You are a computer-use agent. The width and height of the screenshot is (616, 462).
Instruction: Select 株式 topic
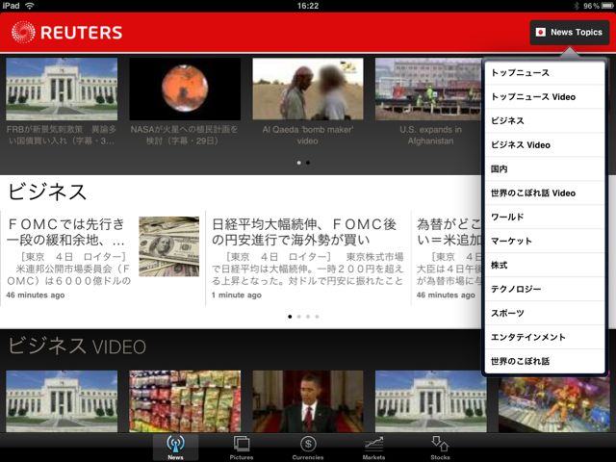[x=545, y=266]
